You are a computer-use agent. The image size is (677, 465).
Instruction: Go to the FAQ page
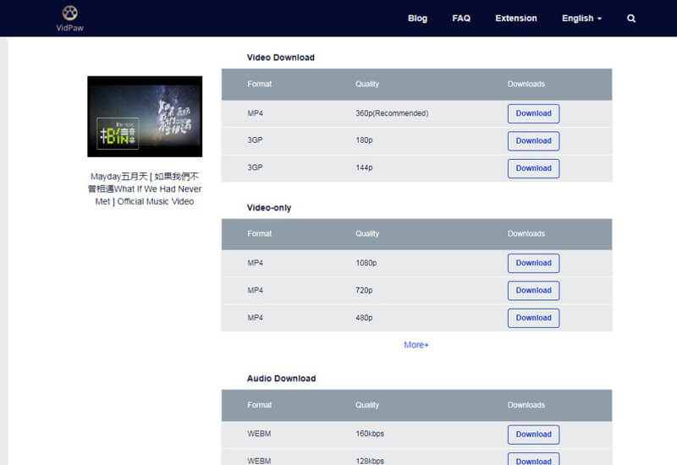461,19
